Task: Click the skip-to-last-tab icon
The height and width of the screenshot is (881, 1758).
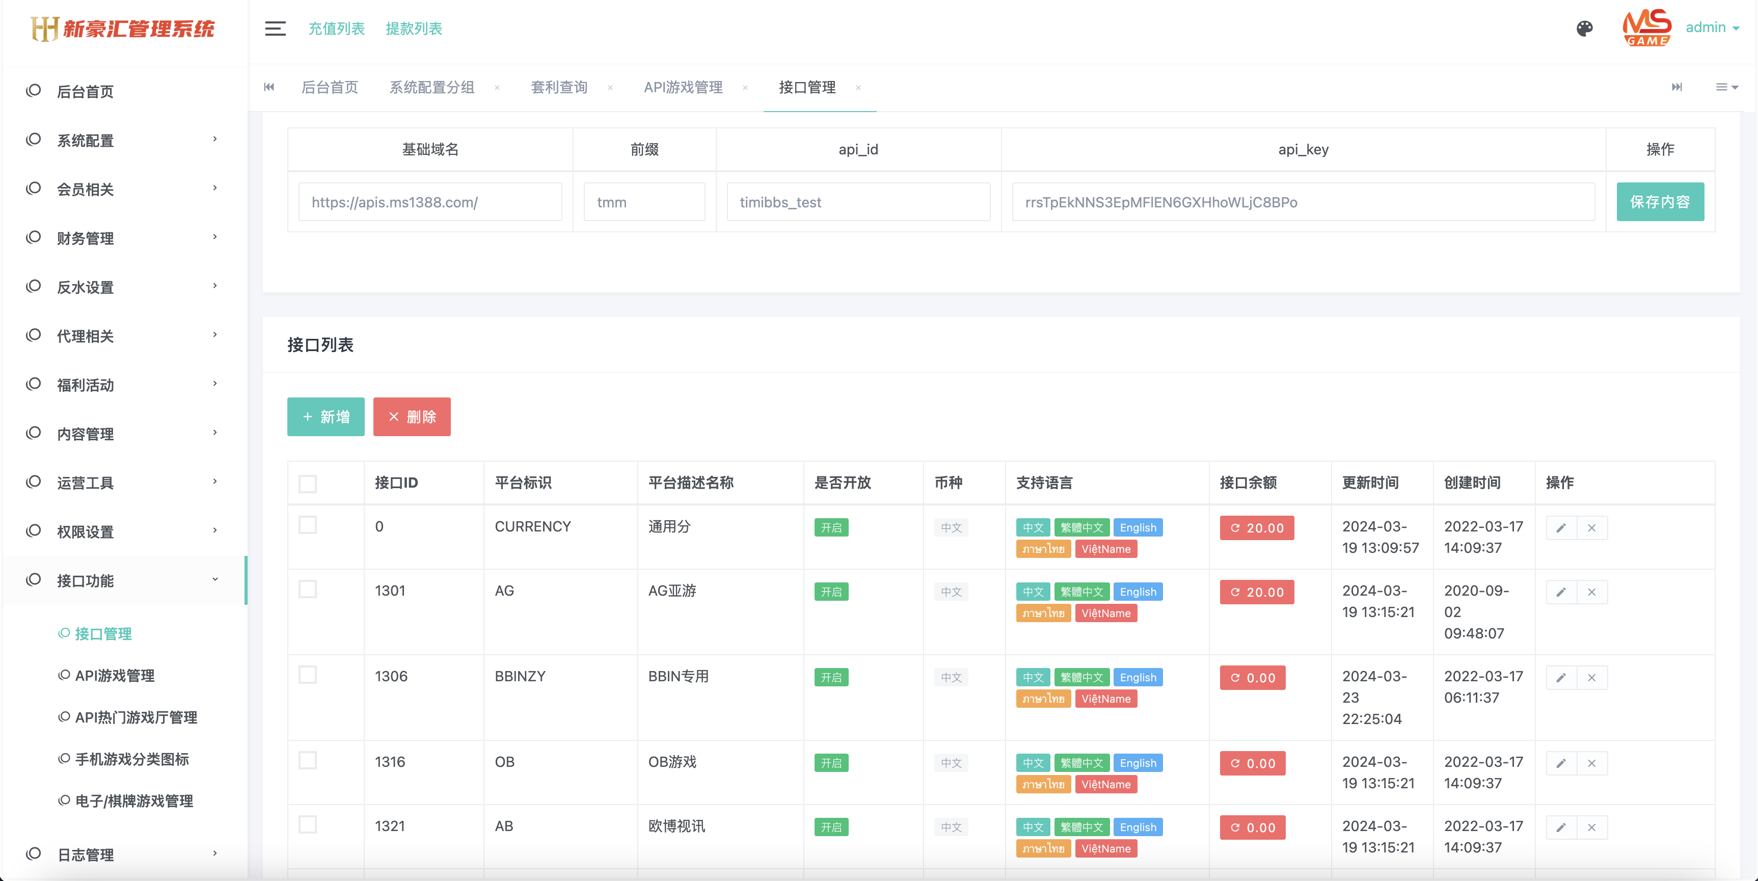Action: click(x=1678, y=87)
